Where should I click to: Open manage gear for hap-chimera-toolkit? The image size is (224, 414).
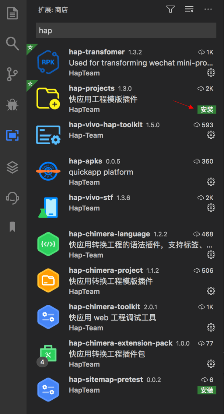tap(211, 328)
